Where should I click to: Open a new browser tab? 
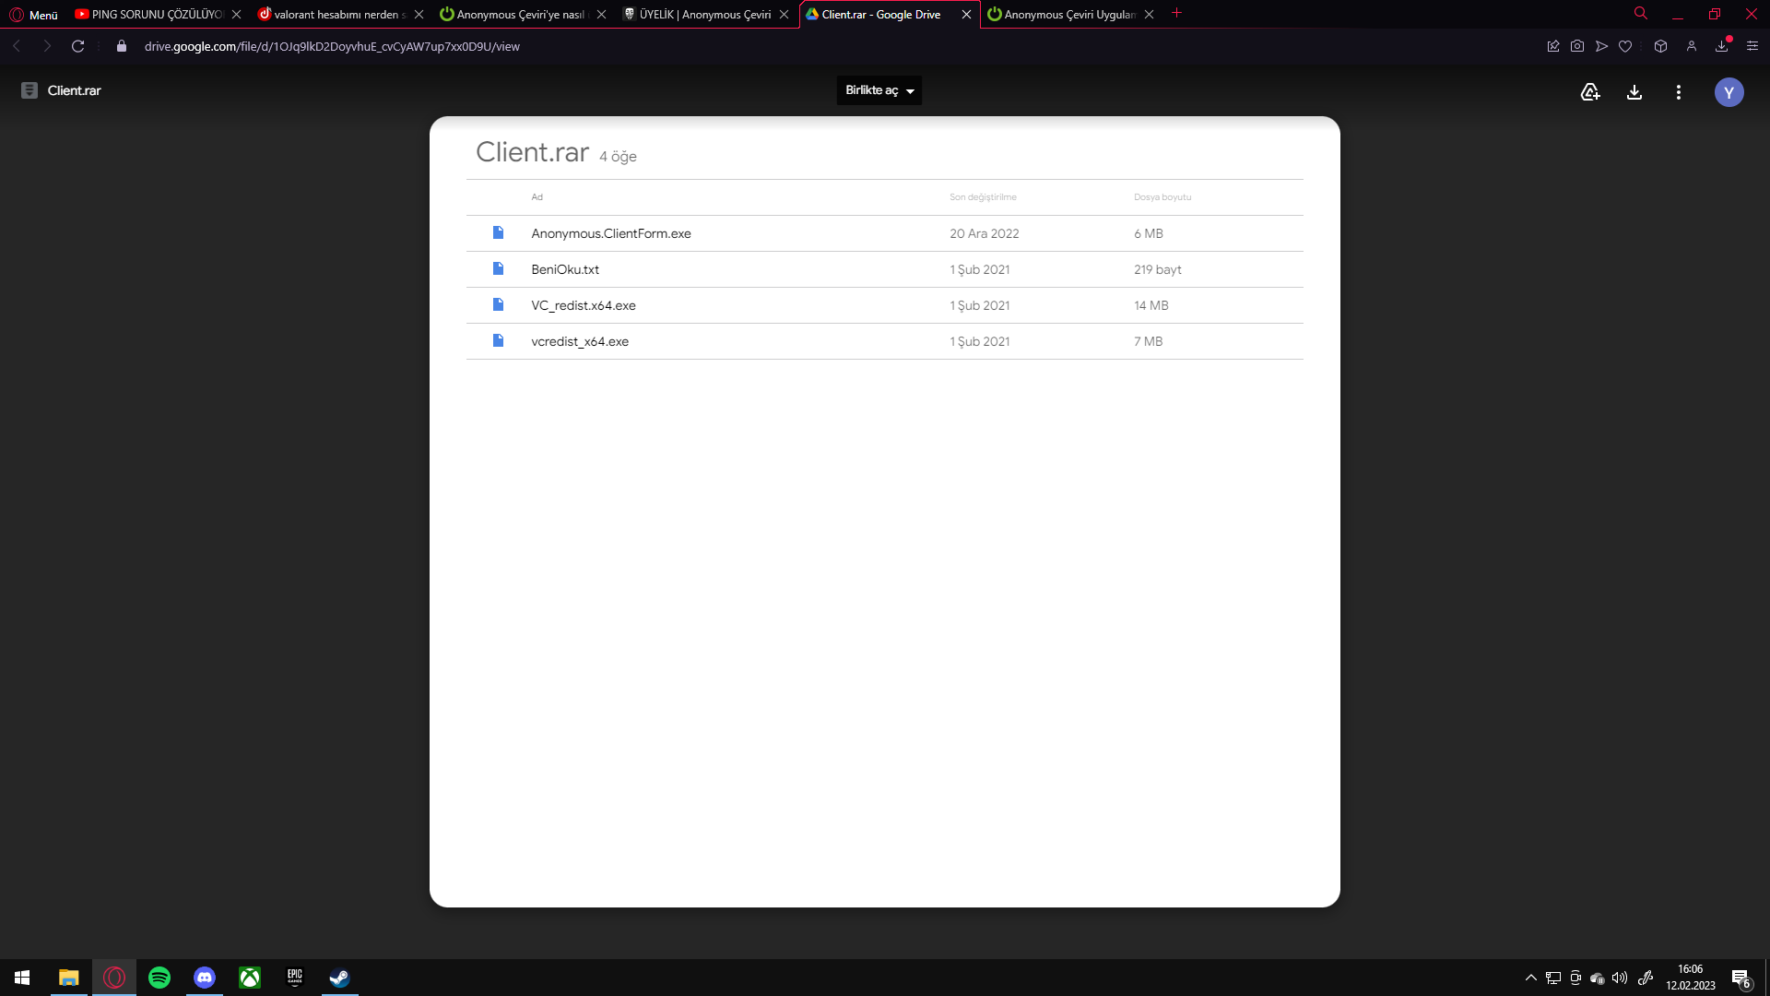(x=1176, y=14)
